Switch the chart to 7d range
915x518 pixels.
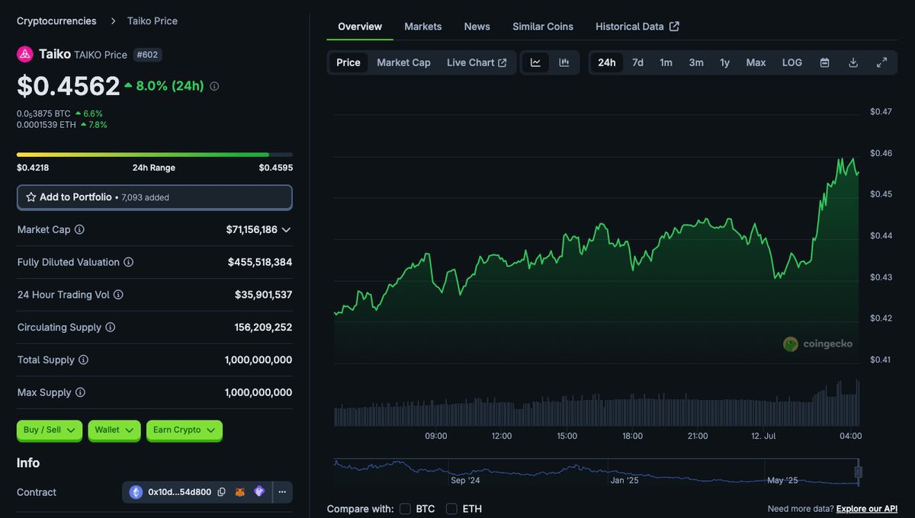[x=638, y=62]
